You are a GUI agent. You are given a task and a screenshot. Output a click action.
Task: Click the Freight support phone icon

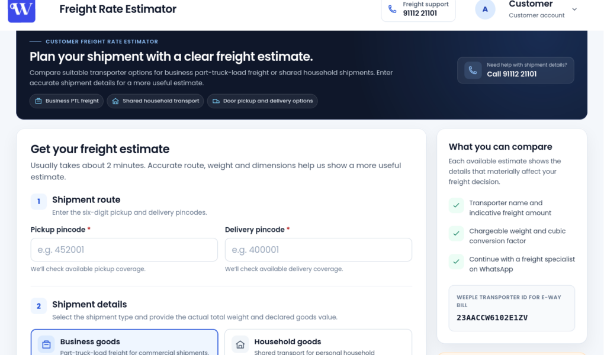tap(392, 9)
